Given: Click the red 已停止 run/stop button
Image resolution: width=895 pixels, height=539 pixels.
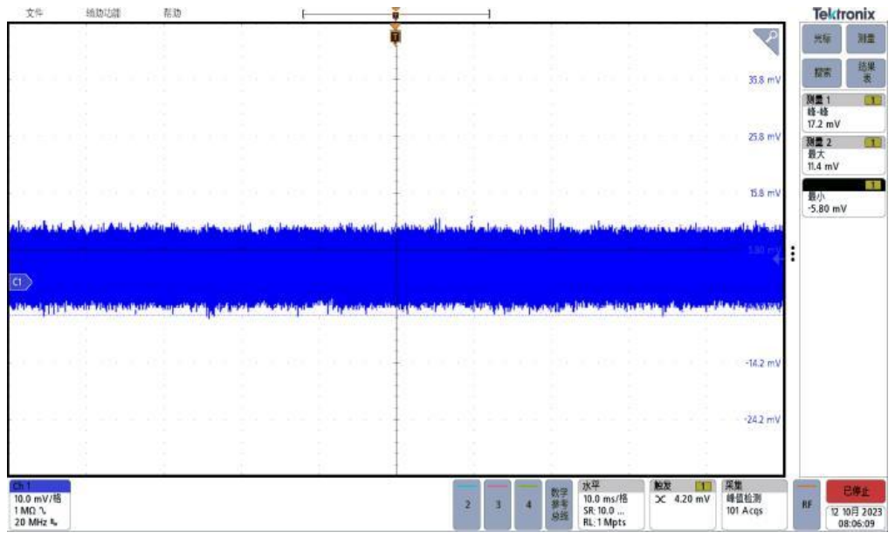Looking at the screenshot, I should click(x=856, y=491).
